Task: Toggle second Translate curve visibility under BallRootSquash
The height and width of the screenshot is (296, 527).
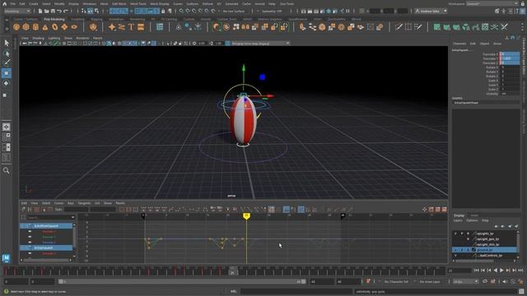Action: click(x=30, y=237)
